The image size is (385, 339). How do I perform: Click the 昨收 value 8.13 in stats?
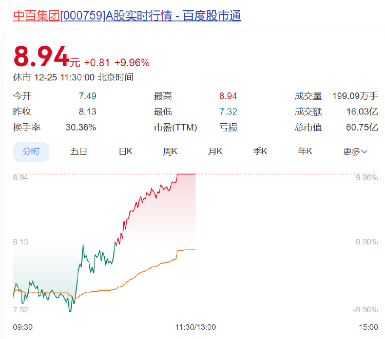(x=87, y=111)
